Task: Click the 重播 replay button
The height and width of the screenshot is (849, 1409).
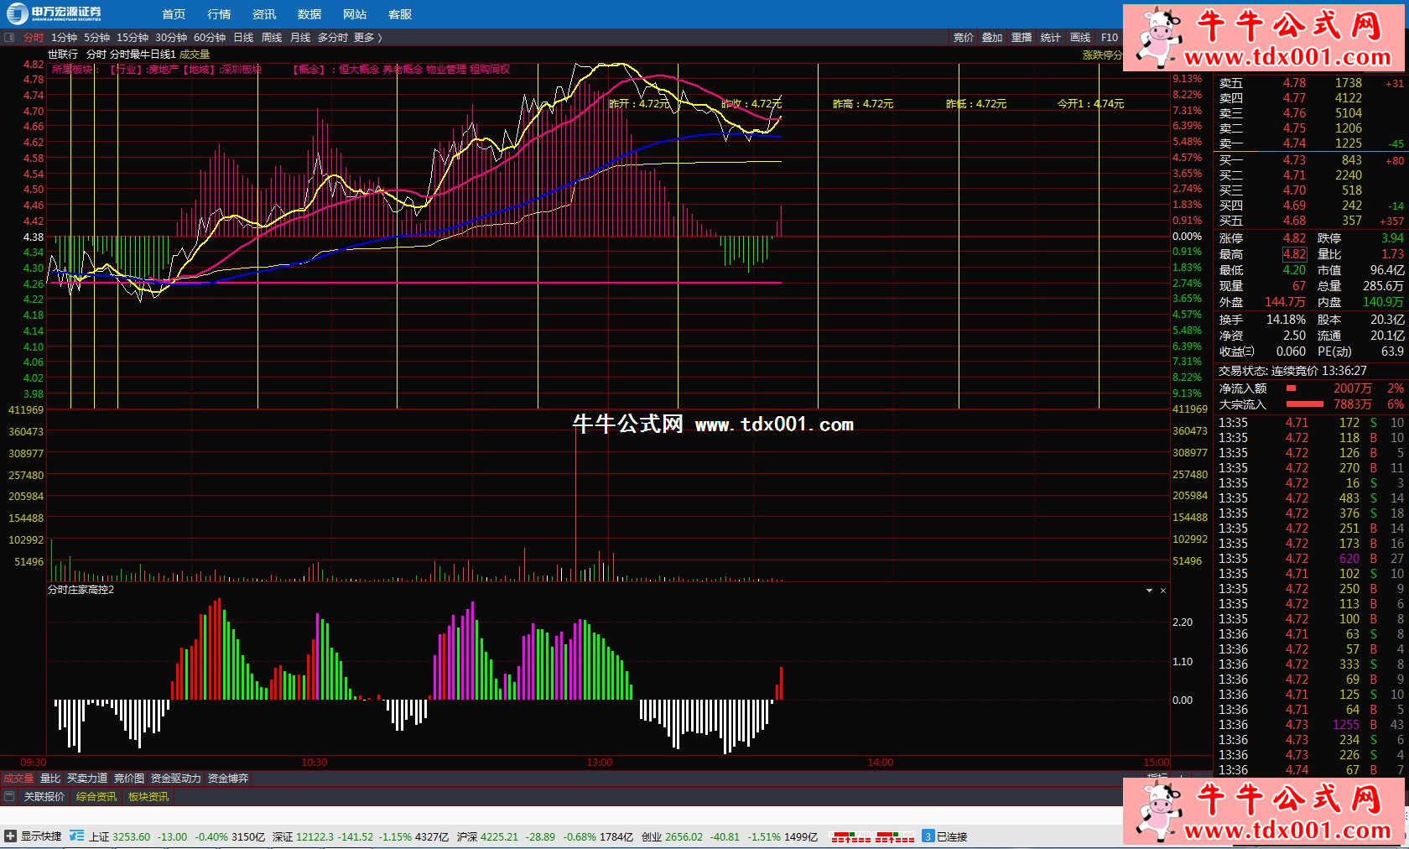Action: click(x=1022, y=38)
